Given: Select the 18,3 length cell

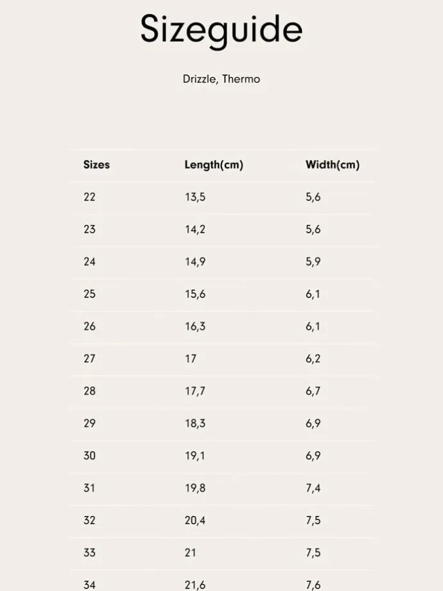Looking at the screenshot, I should (x=195, y=423).
